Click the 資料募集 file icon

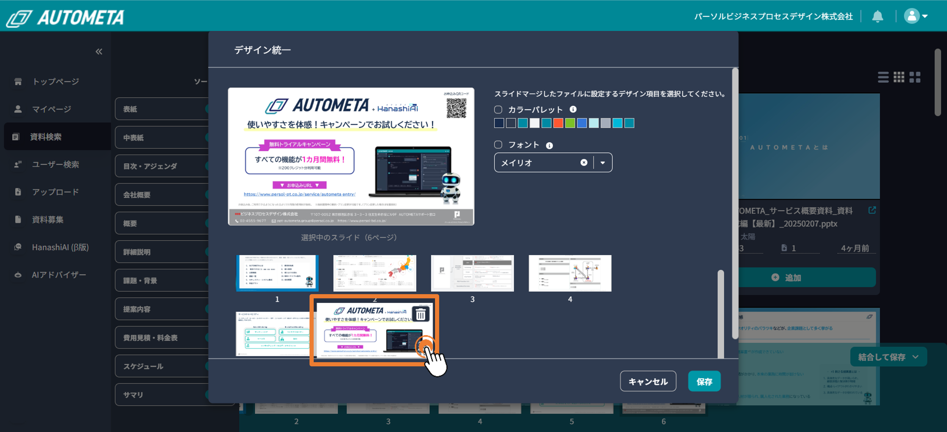tap(18, 219)
